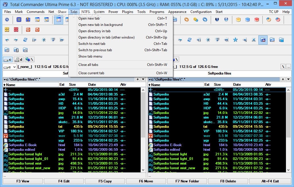Viewport: 294px width, 187px height.
Task: Click left panel asterisk hotlist button
Action: pos(138,79)
